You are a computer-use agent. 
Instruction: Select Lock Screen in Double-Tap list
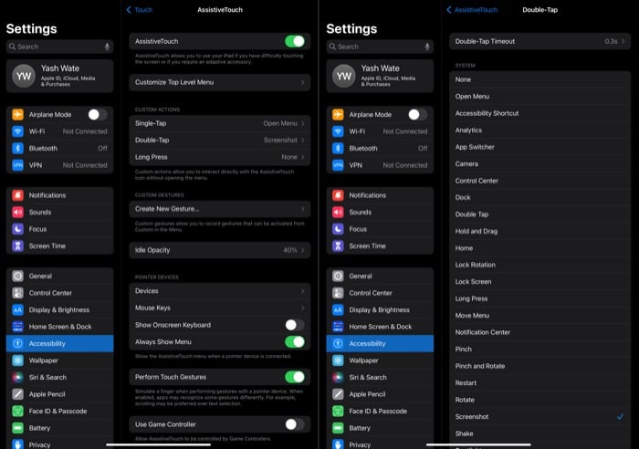point(540,282)
